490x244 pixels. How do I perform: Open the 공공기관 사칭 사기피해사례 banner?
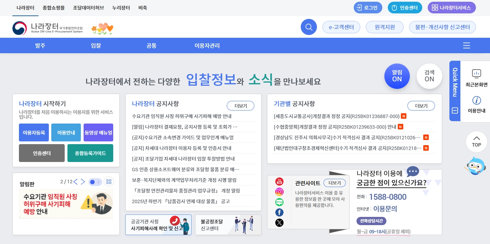click(x=158, y=225)
